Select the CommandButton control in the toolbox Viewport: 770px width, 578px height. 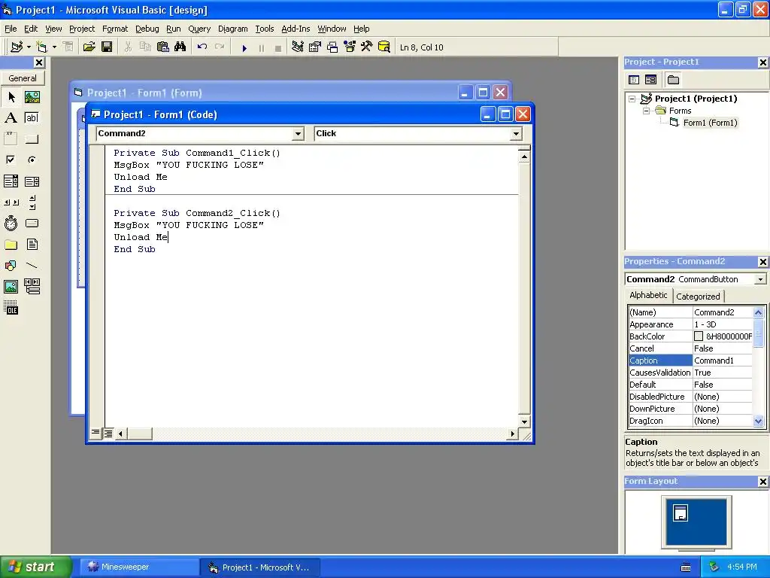[32, 139]
